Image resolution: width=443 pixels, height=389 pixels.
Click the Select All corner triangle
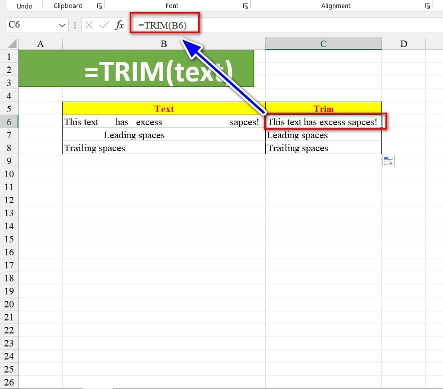(x=9, y=44)
